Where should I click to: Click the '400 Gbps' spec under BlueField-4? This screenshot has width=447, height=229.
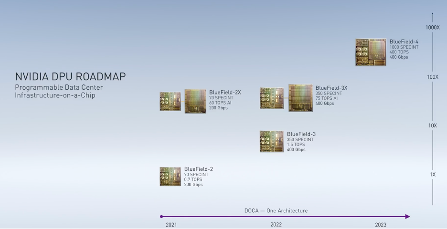point(399,57)
